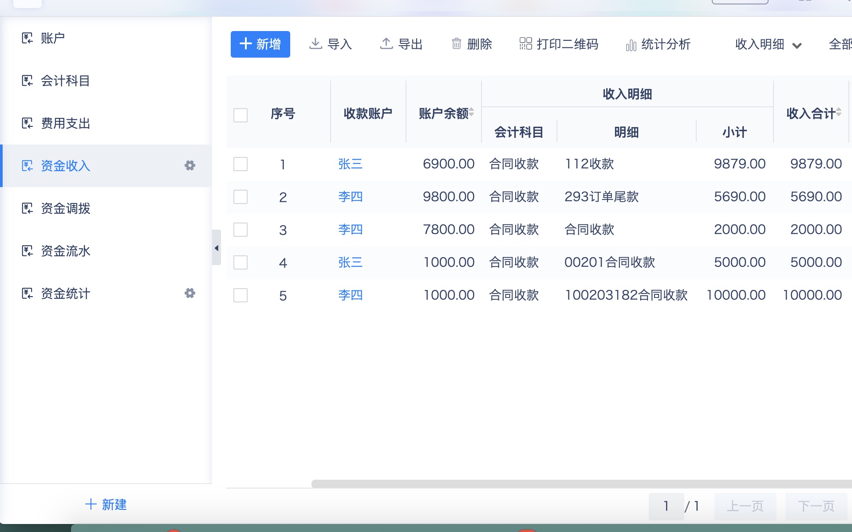852x532 pixels.
Task: Click the 会计科目 column header
Action: (x=519, y=132)
